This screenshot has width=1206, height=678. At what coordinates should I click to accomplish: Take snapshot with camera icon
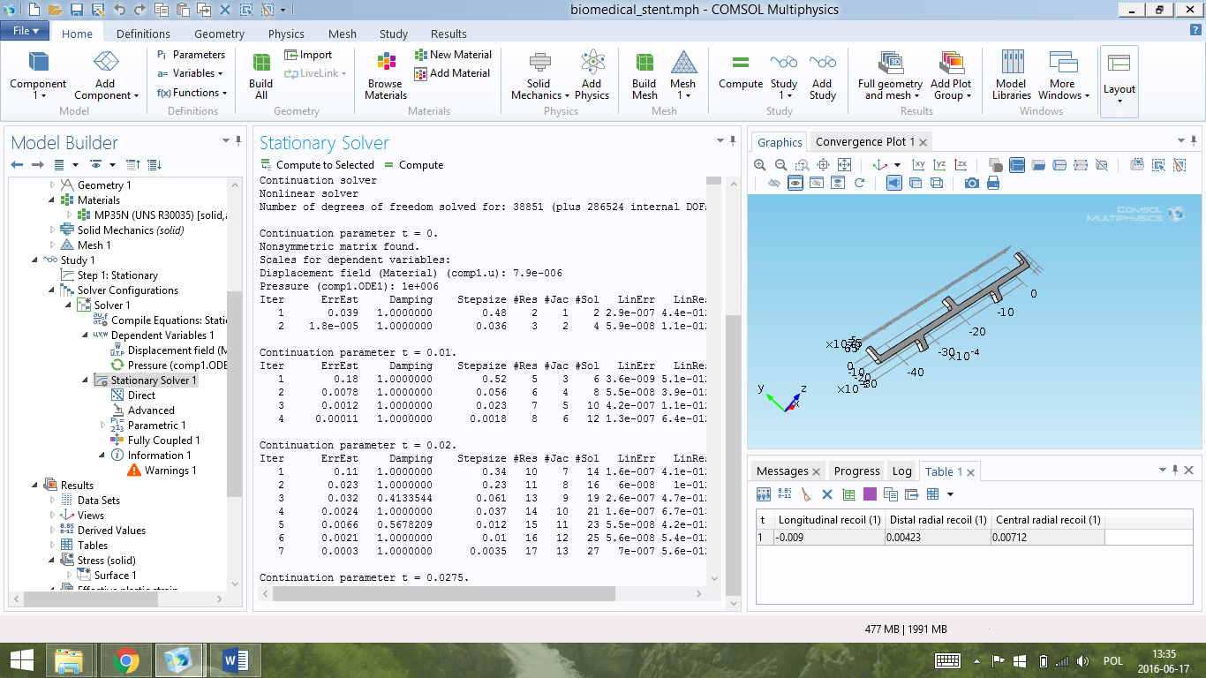click(972, 183)
